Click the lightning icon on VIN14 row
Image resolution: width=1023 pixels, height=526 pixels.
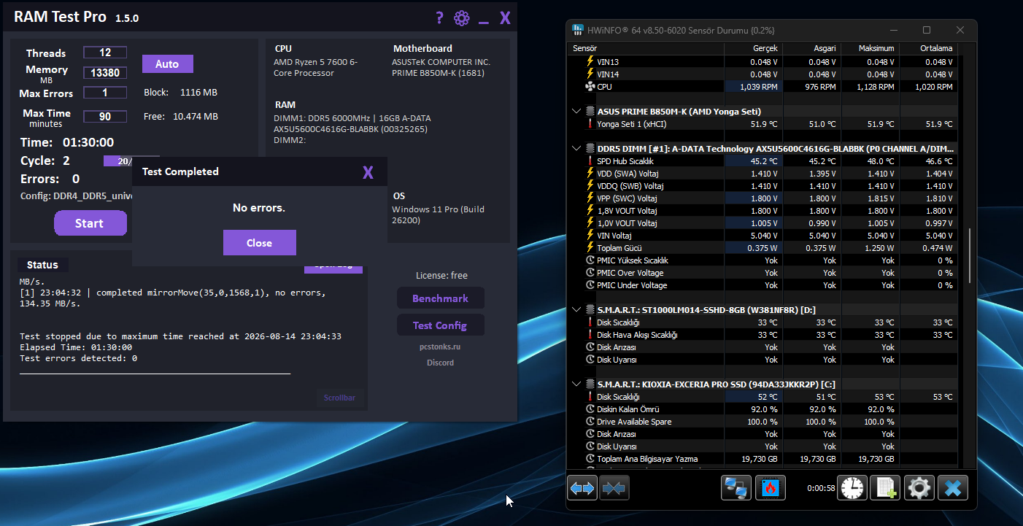(590, 74)
